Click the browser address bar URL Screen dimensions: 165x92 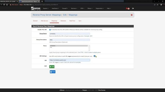click(x=39, y=5)
